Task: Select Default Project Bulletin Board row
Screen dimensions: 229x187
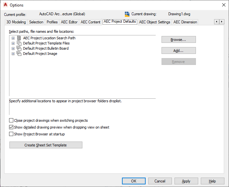Action: (46, 48)
